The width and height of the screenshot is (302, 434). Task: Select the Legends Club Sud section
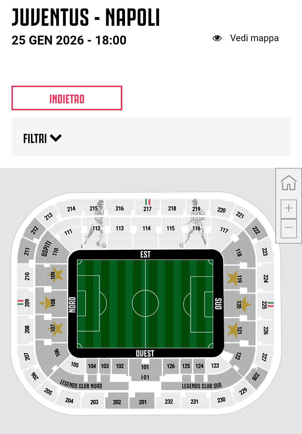[x=201, y=386]
